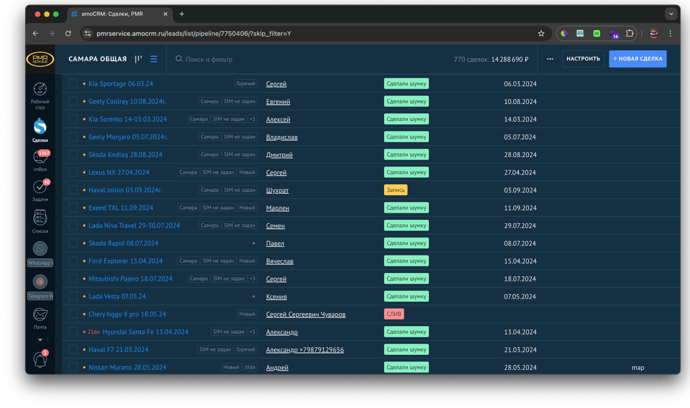690x408 pixels.
Task: Open imBox chats in the sidebar
Action: pyautogui.click(x=40, y=161)
